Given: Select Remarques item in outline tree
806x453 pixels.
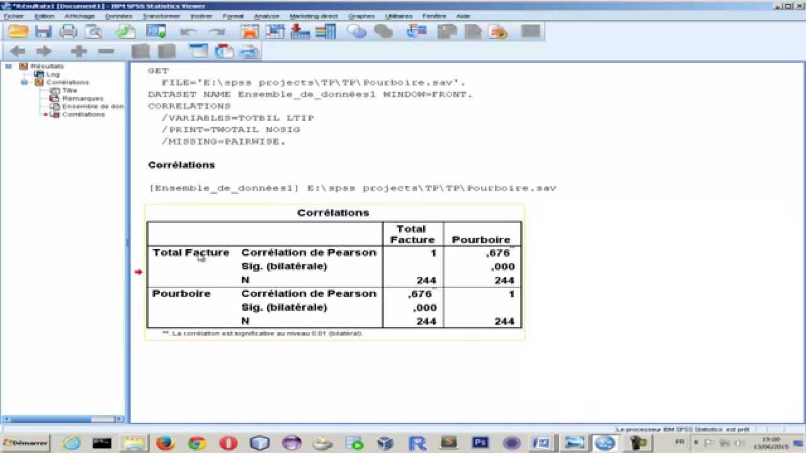Looking at the screenshot, I should [82, 99].
